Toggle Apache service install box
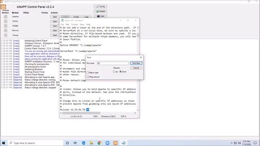This screenshot has height=146, width=260. tap(5, 17)
